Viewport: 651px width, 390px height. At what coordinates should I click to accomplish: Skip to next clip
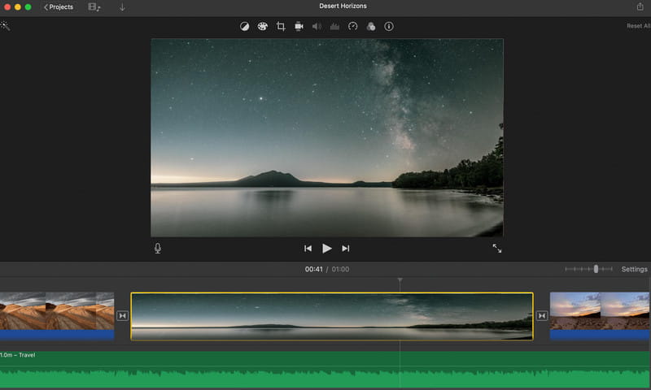tap(345, 249)
